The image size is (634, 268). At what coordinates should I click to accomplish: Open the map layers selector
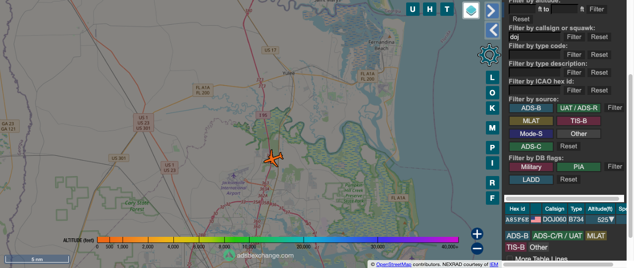pyautogui.click(x=471, y=10)
